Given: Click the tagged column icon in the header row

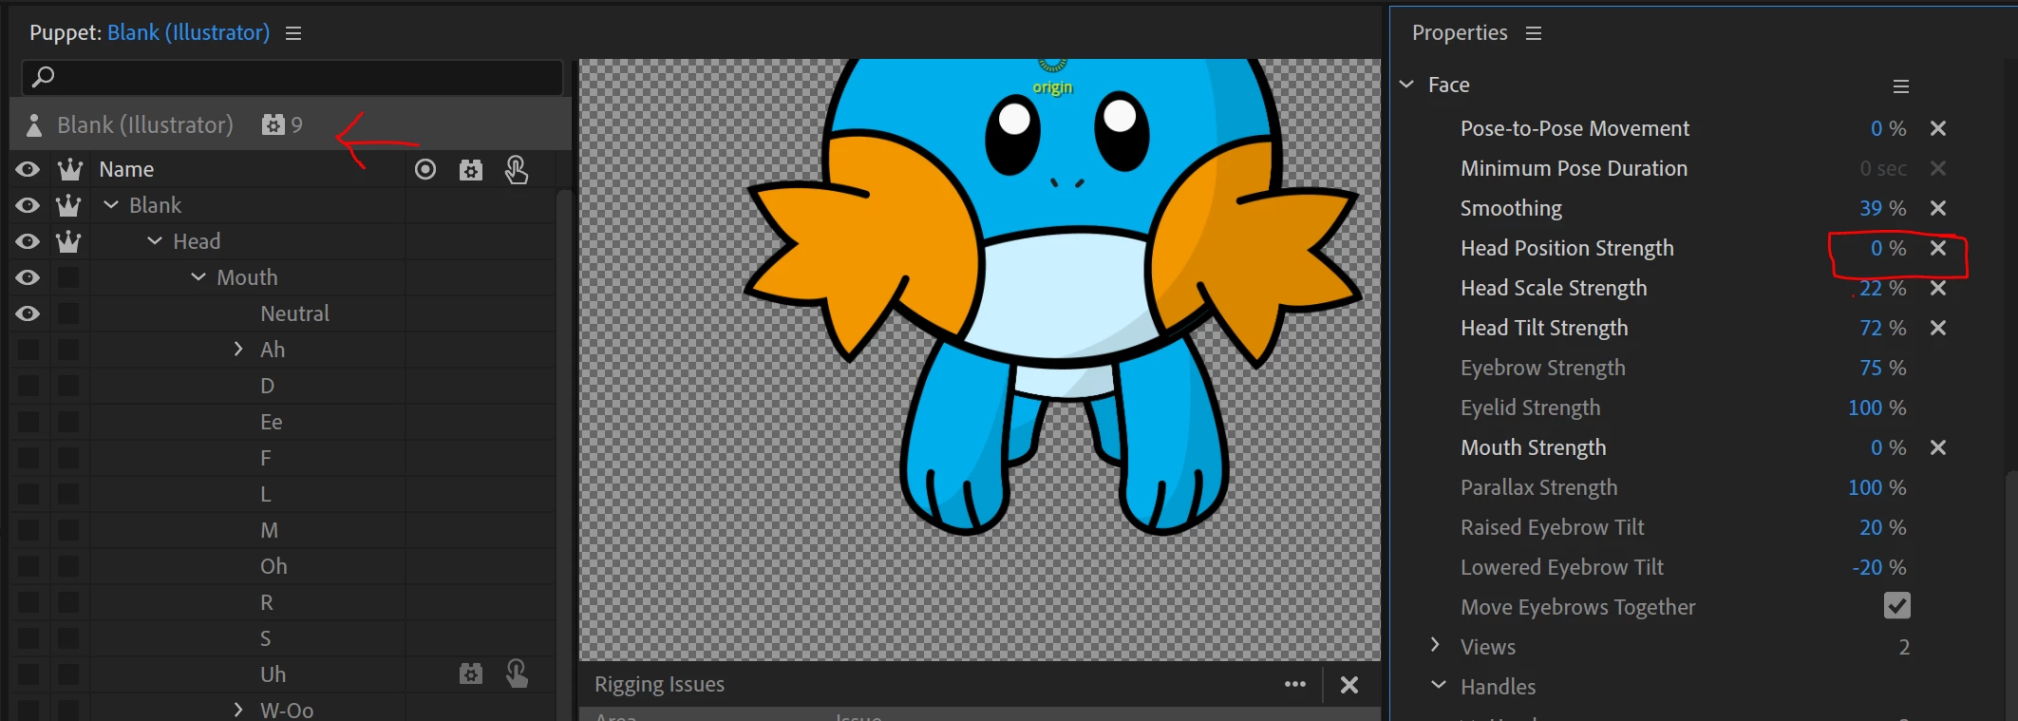Looking at the screenshot, I should point(425,169).
